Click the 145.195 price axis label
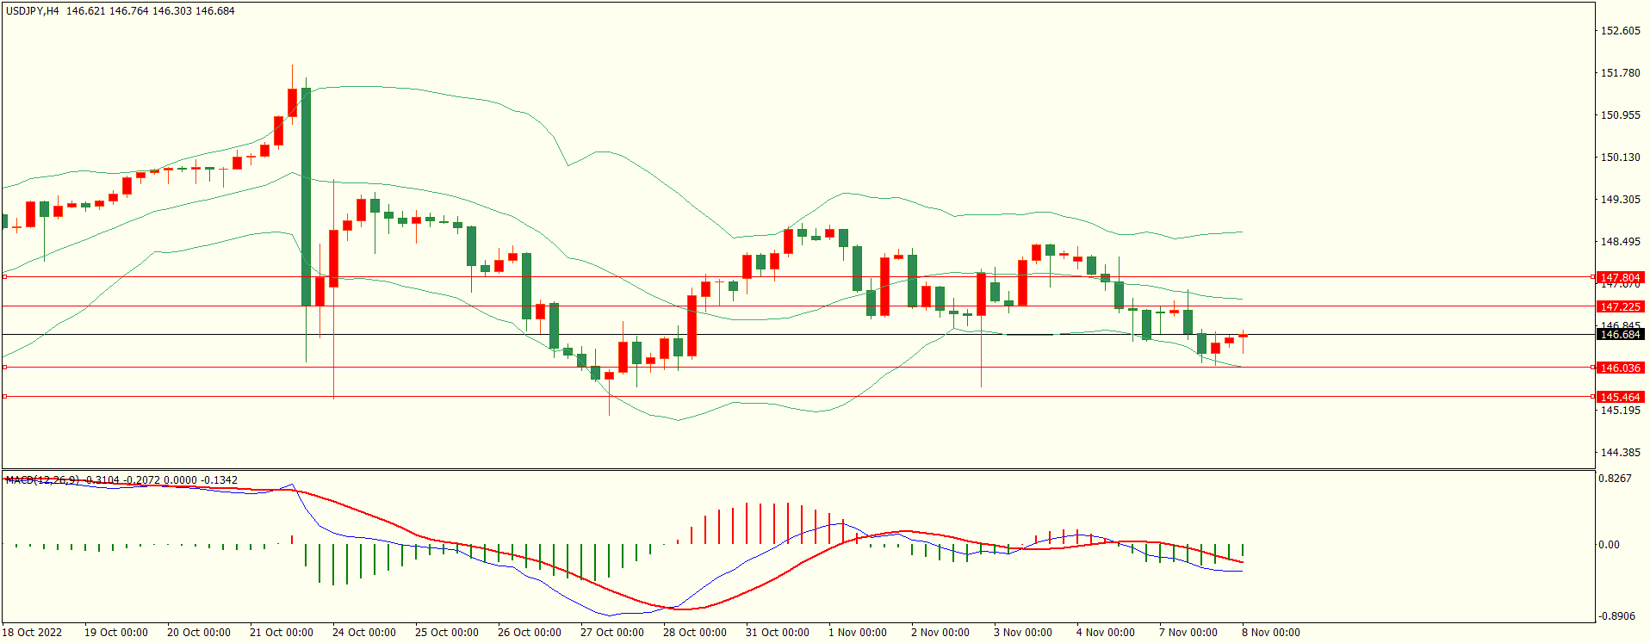This screenshot has height=643, width=1650. tap(1620, 411)
